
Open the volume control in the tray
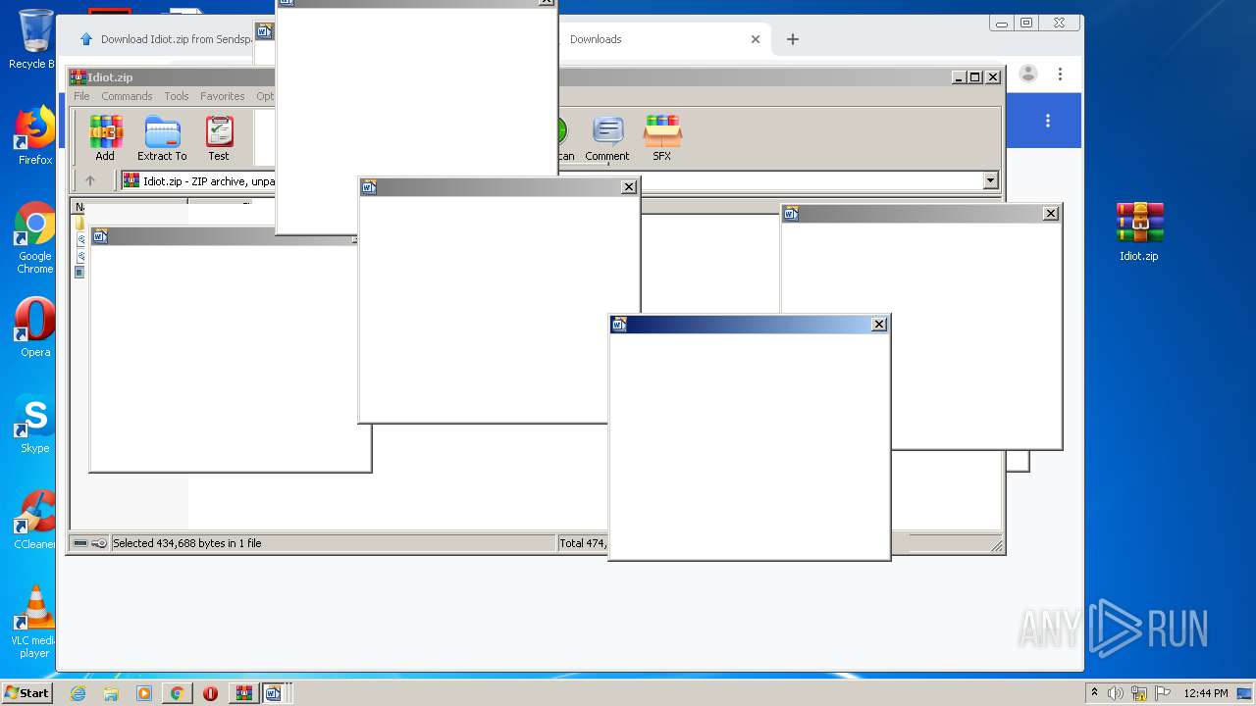coord(1116,693)
